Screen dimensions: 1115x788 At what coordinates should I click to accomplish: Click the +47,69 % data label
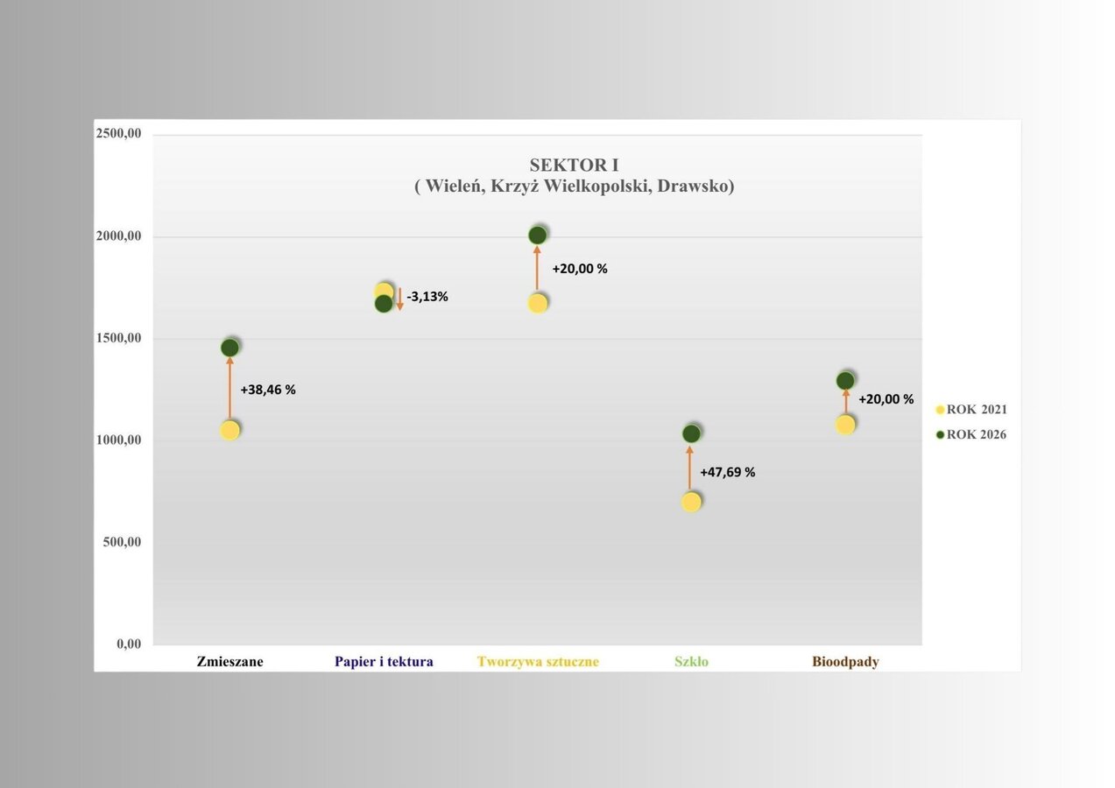727,472
